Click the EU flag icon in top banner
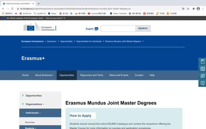The image size is (206, 129). (x=4, y=18)
